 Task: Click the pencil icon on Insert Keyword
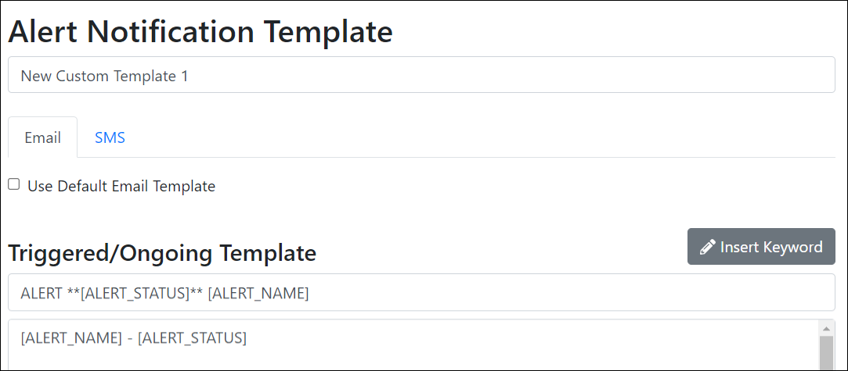pyautogui.click(x=708, y=248)
